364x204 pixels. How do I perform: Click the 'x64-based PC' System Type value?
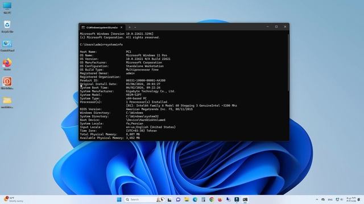[x=136, y=98]
